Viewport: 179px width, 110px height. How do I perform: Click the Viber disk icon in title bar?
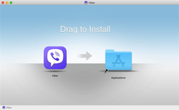(x=86, y=3)
